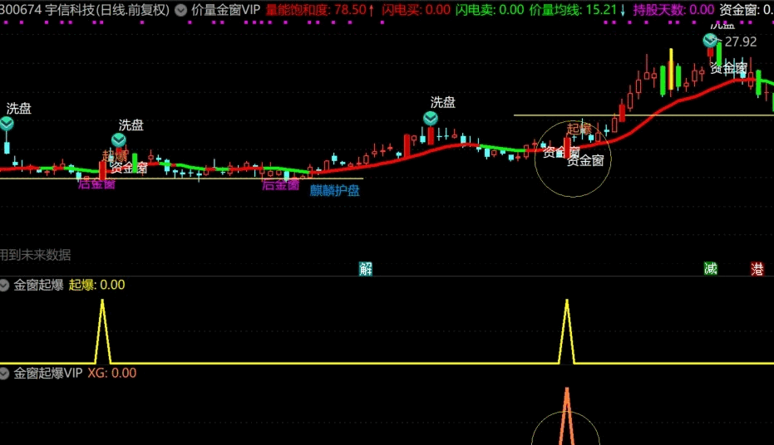Click the 量能饱和度: 78.50 readout
Screen dimensions: 774x445
point(320,10)
